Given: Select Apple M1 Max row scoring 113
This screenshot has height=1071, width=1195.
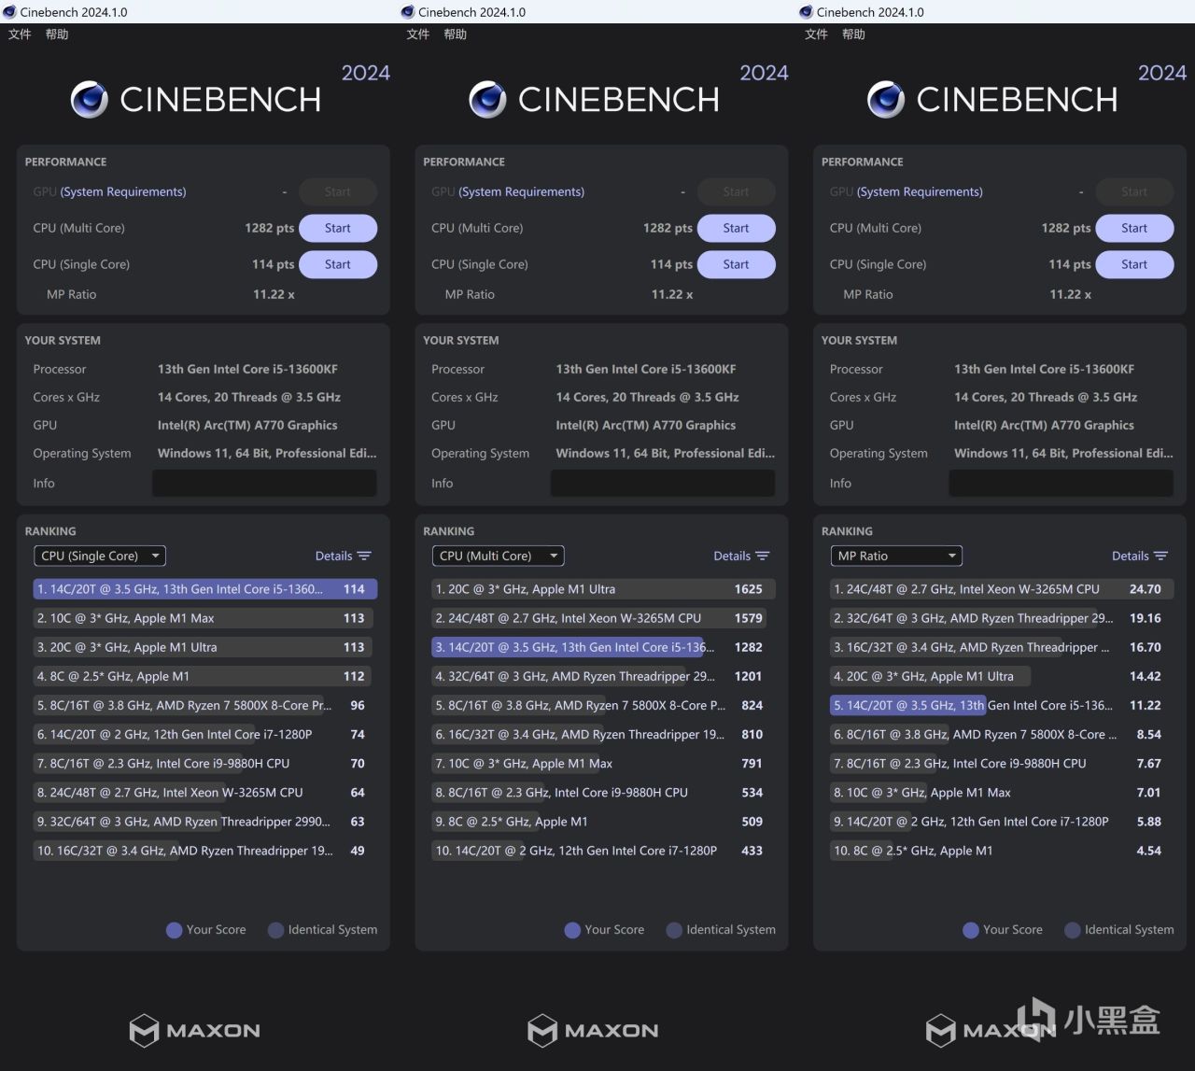Looking at the screenshot, I should click(x=205, y=618).
